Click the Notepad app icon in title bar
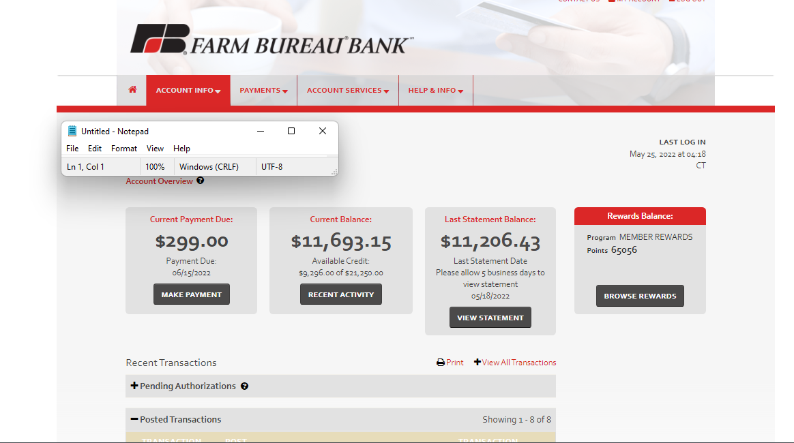 pyautogui.click(x=72, y=131)
